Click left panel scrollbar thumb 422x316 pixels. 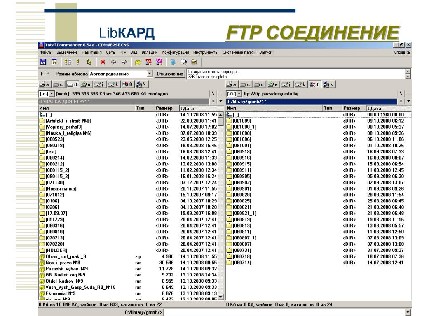click(221, 122)
